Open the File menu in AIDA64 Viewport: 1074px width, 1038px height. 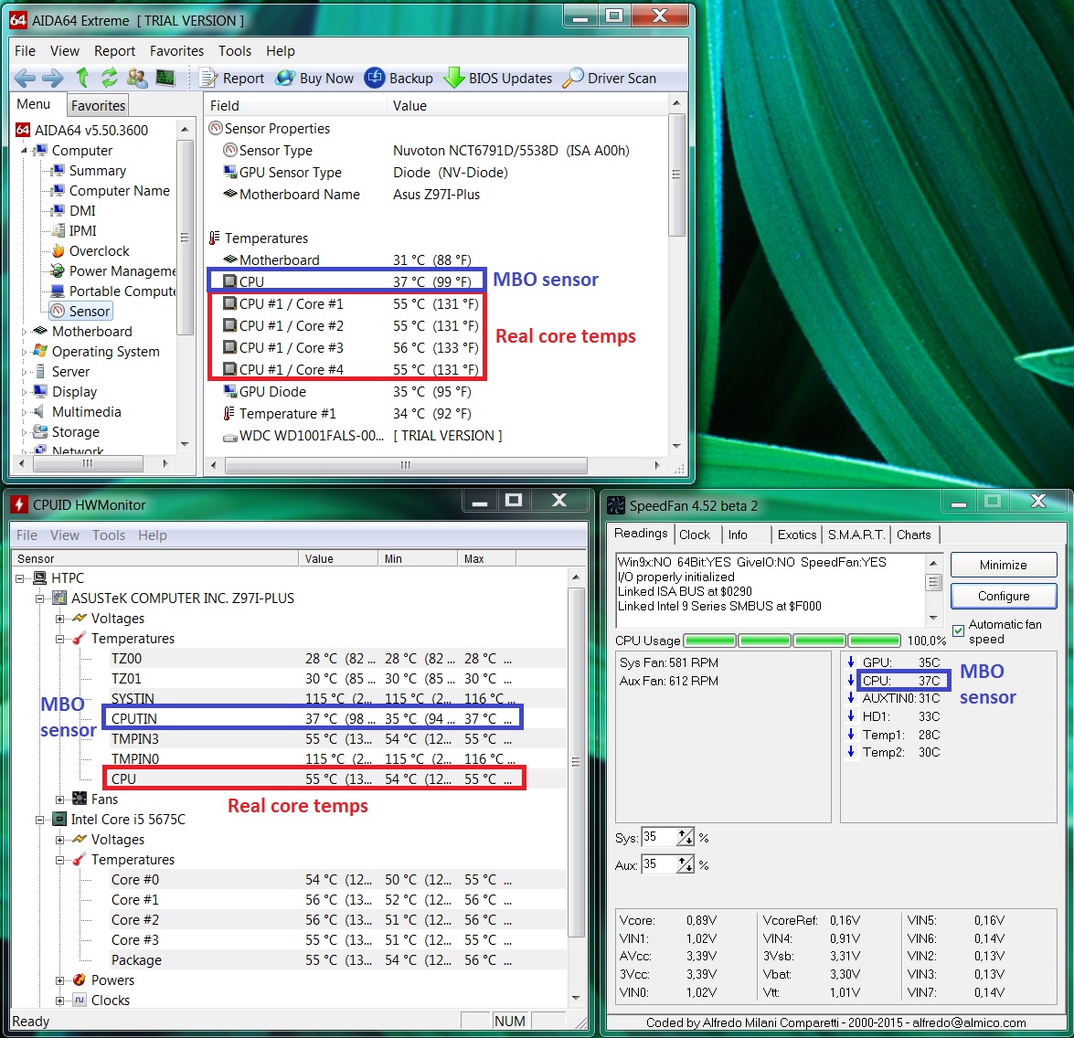point(25,50)
